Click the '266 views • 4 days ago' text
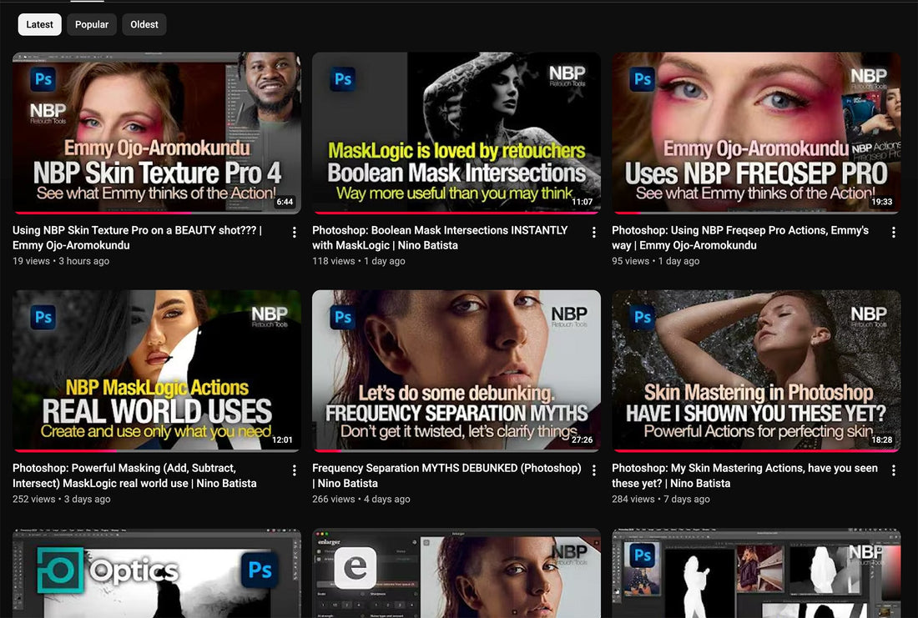 click(x=361, y=500)
